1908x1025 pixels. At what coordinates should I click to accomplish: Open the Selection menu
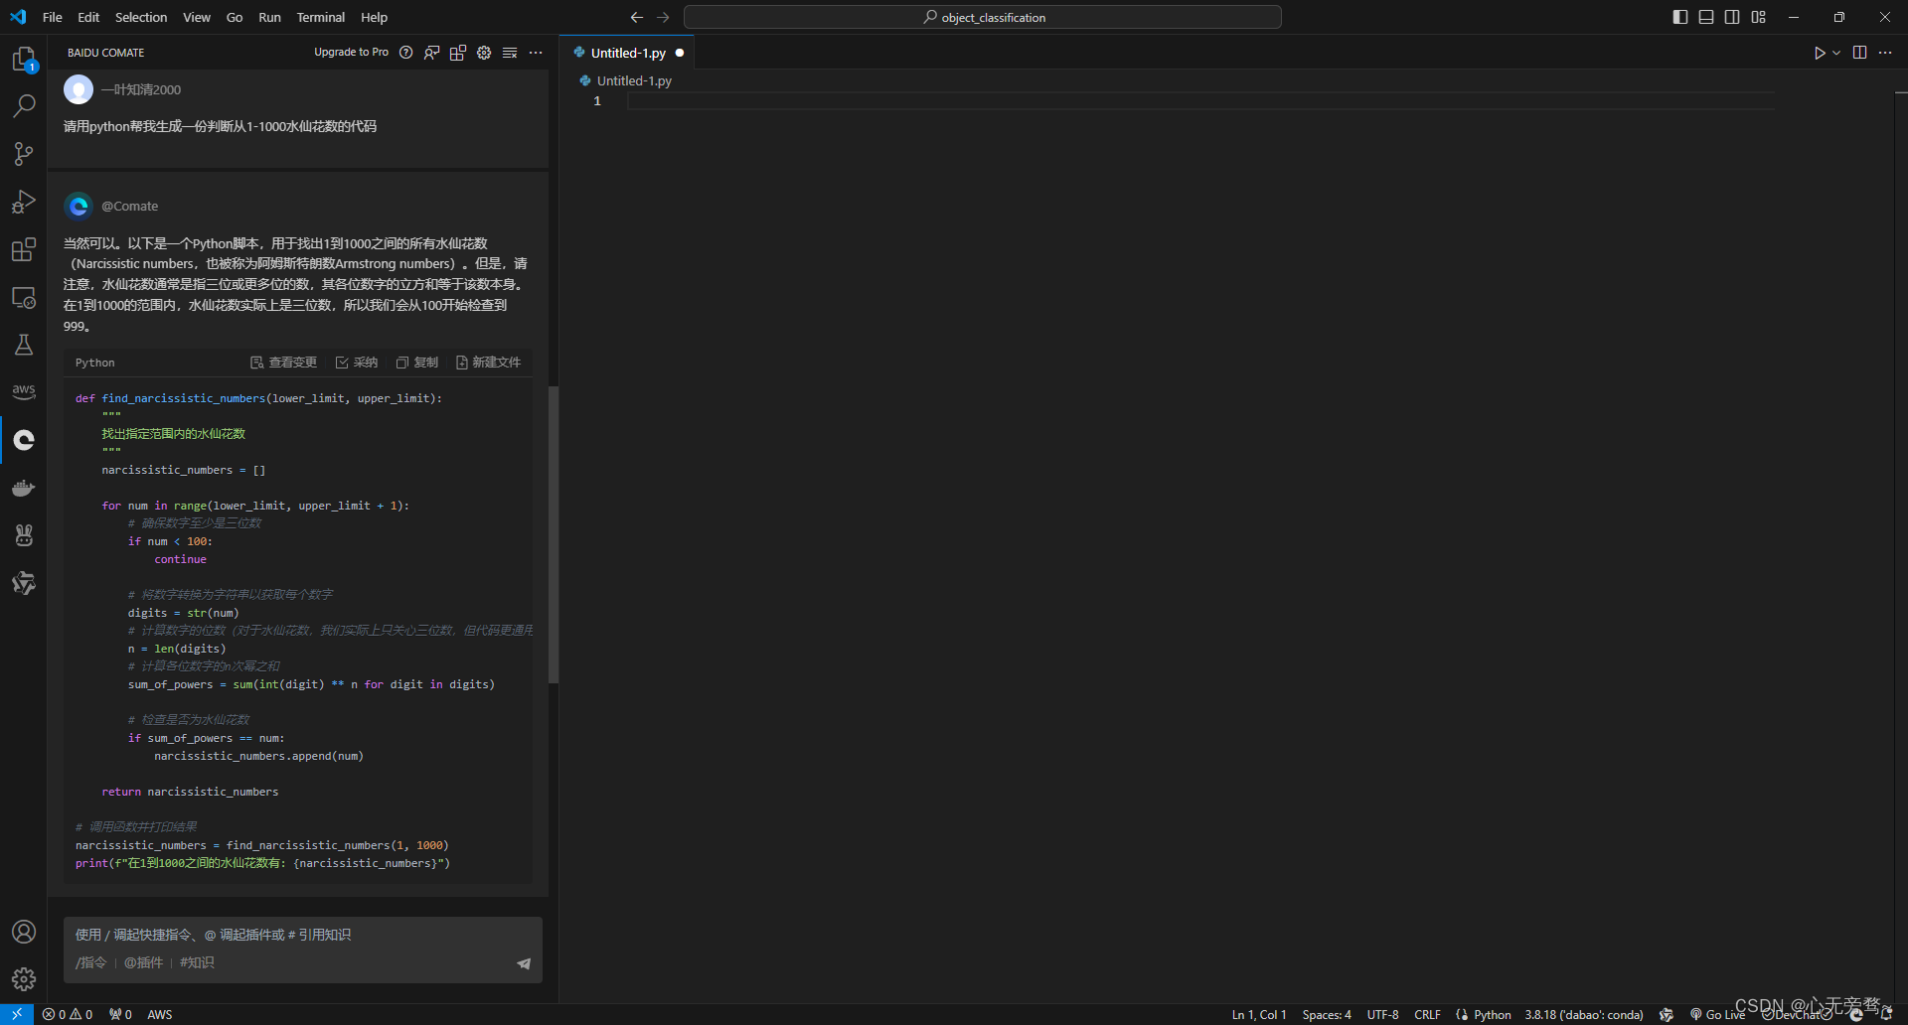coord(141,17)
